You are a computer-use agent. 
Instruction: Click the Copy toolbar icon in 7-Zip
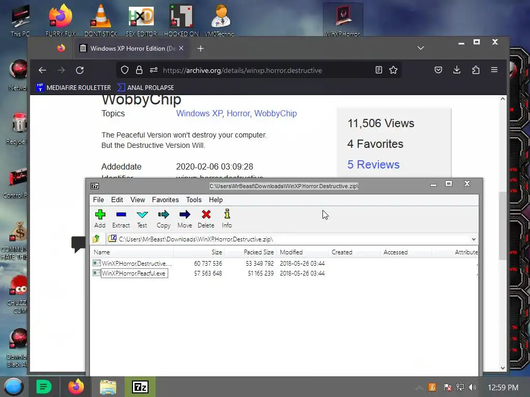164,219
